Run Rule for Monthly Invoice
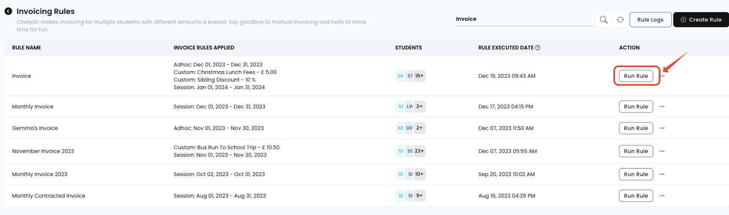Screen dimensions: 729x215 [636, 106]
